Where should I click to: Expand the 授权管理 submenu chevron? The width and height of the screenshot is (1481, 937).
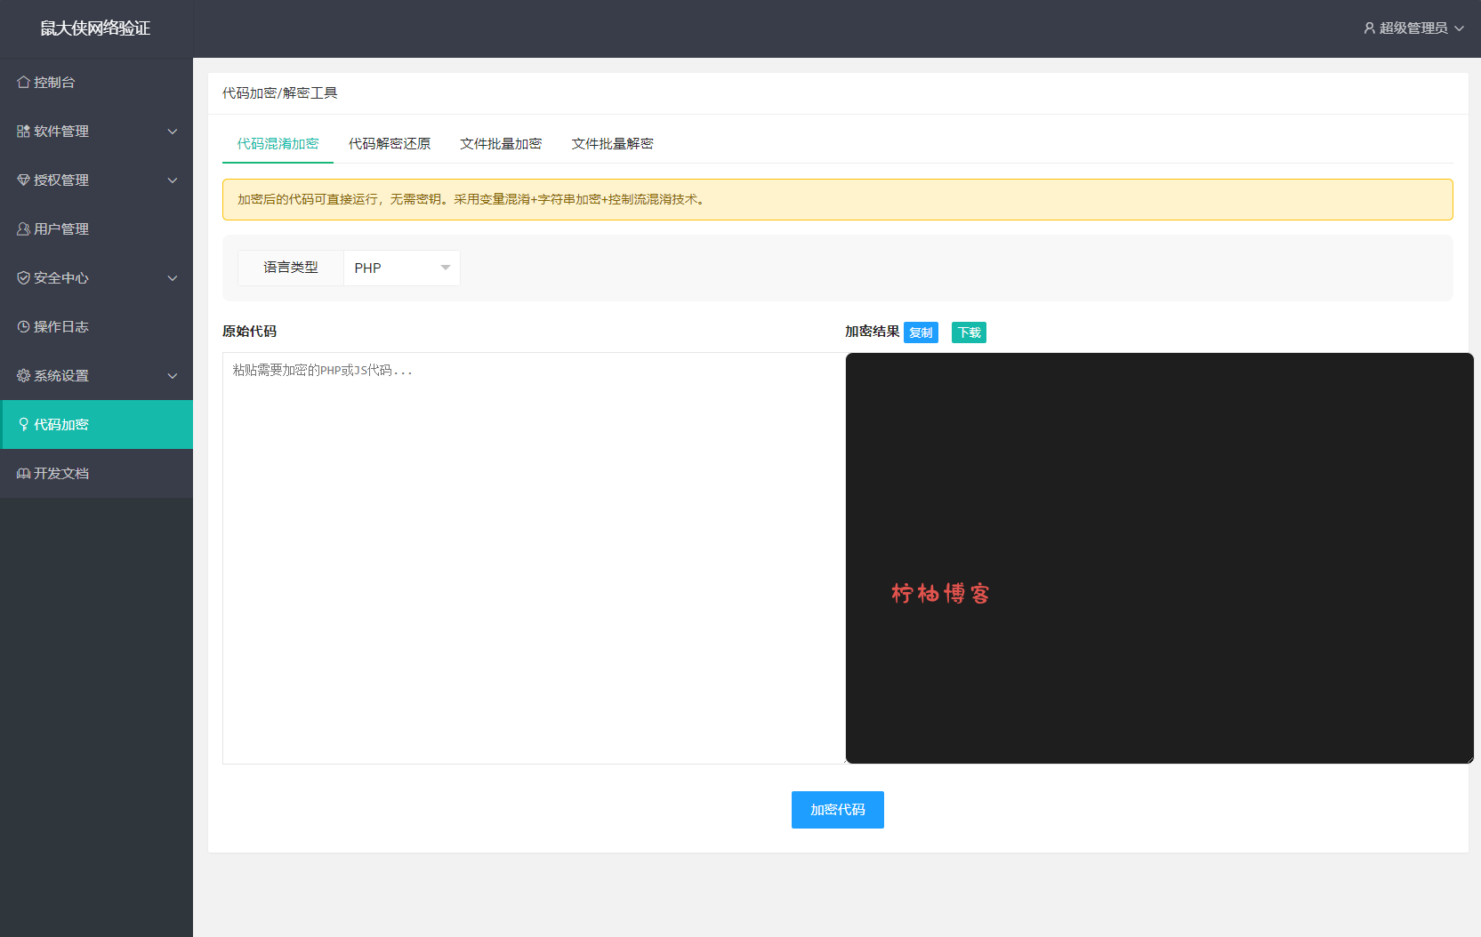click(x=173, y=180)
